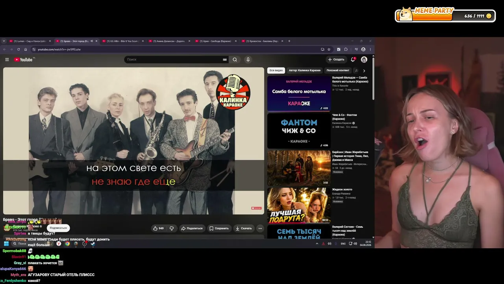Viewport: 504px width, 284px height.
Task: Open channel name This is Karaoke
Action: click(340, 86)
